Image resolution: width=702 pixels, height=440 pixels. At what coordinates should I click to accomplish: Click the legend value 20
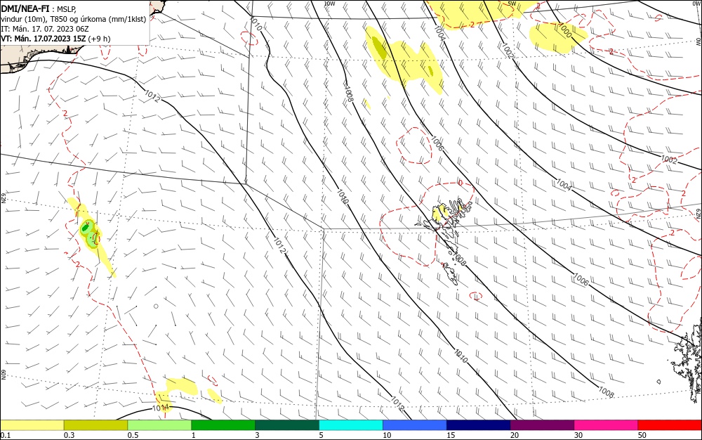(515, 435)
